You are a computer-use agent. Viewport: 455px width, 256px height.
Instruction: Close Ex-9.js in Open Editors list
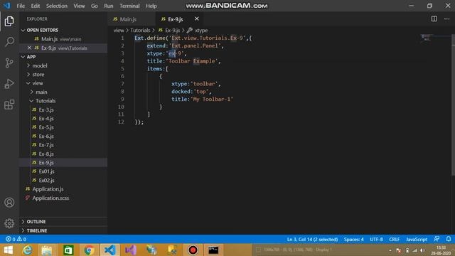tap(29, 48)
